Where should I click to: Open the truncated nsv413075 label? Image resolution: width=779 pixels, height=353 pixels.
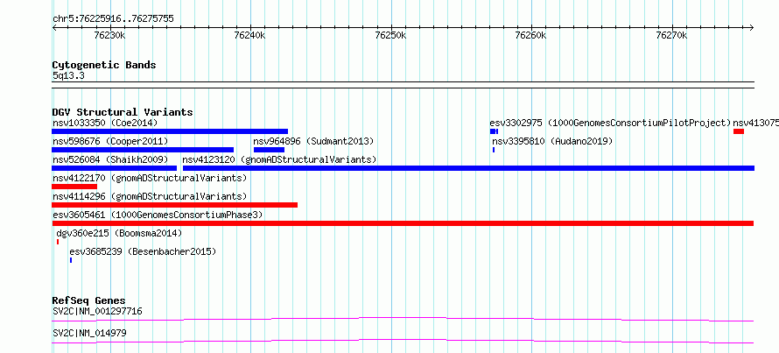(x=755, y=123)
